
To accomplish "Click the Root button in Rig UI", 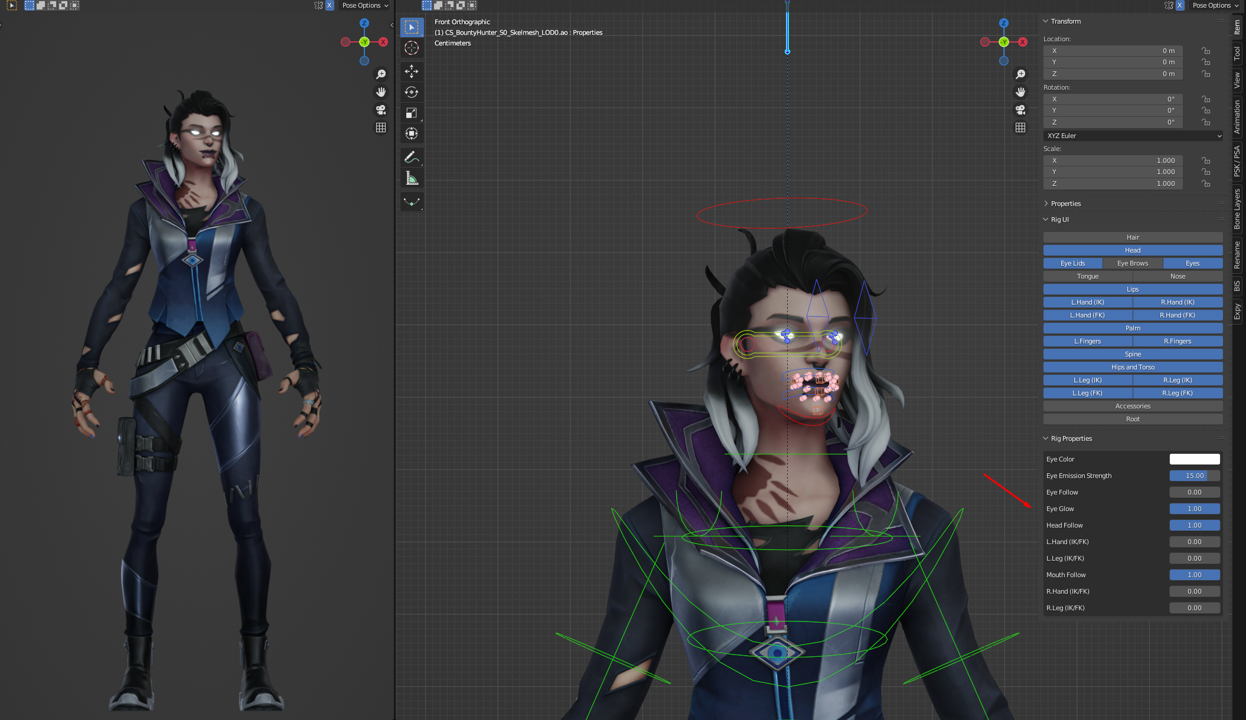I will 1132,419.
